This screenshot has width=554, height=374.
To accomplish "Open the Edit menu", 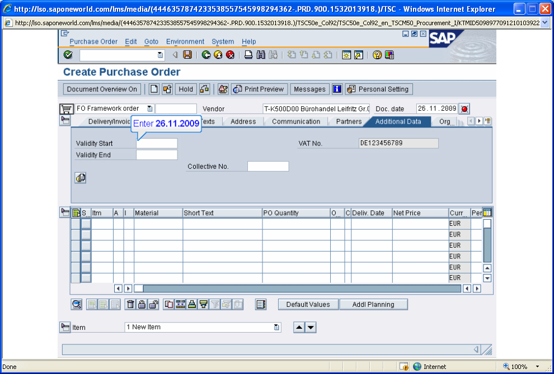I will pyautogui.click(x=131, y=41).
